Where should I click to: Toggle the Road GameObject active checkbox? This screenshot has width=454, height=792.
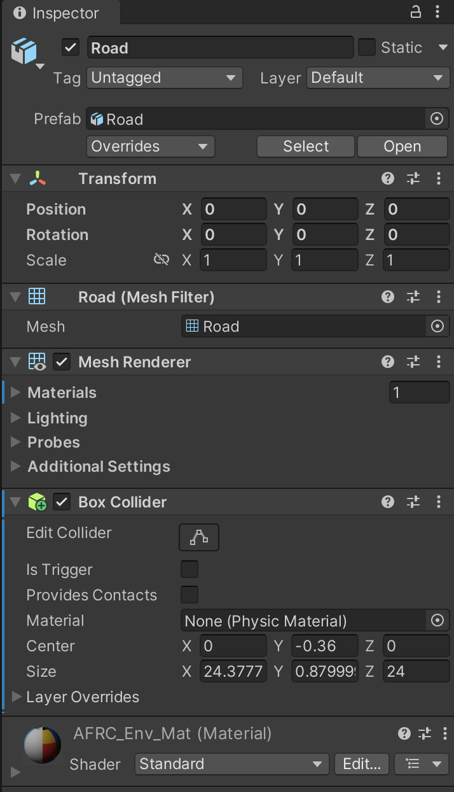69,47
